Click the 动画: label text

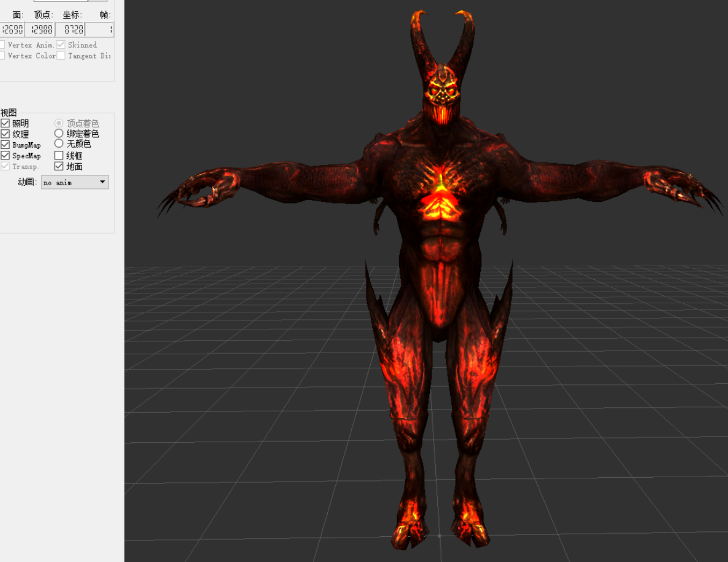[x=27, y=183]
